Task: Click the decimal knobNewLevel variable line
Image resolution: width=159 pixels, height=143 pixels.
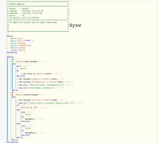Action: point(21,45)
